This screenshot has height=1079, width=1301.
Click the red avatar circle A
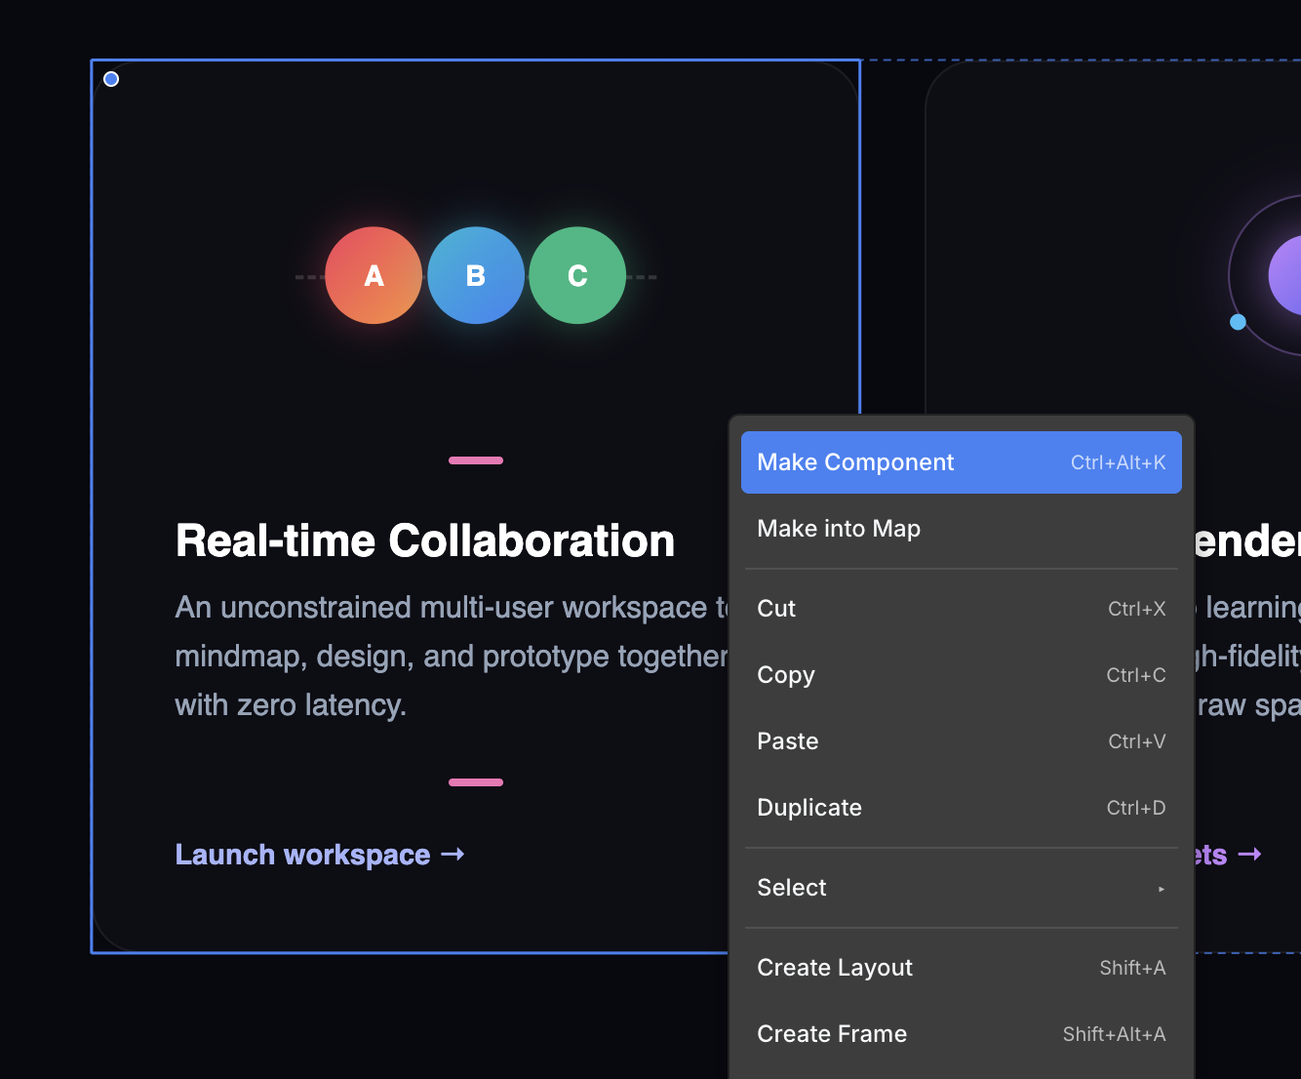[x=374, y=275]
